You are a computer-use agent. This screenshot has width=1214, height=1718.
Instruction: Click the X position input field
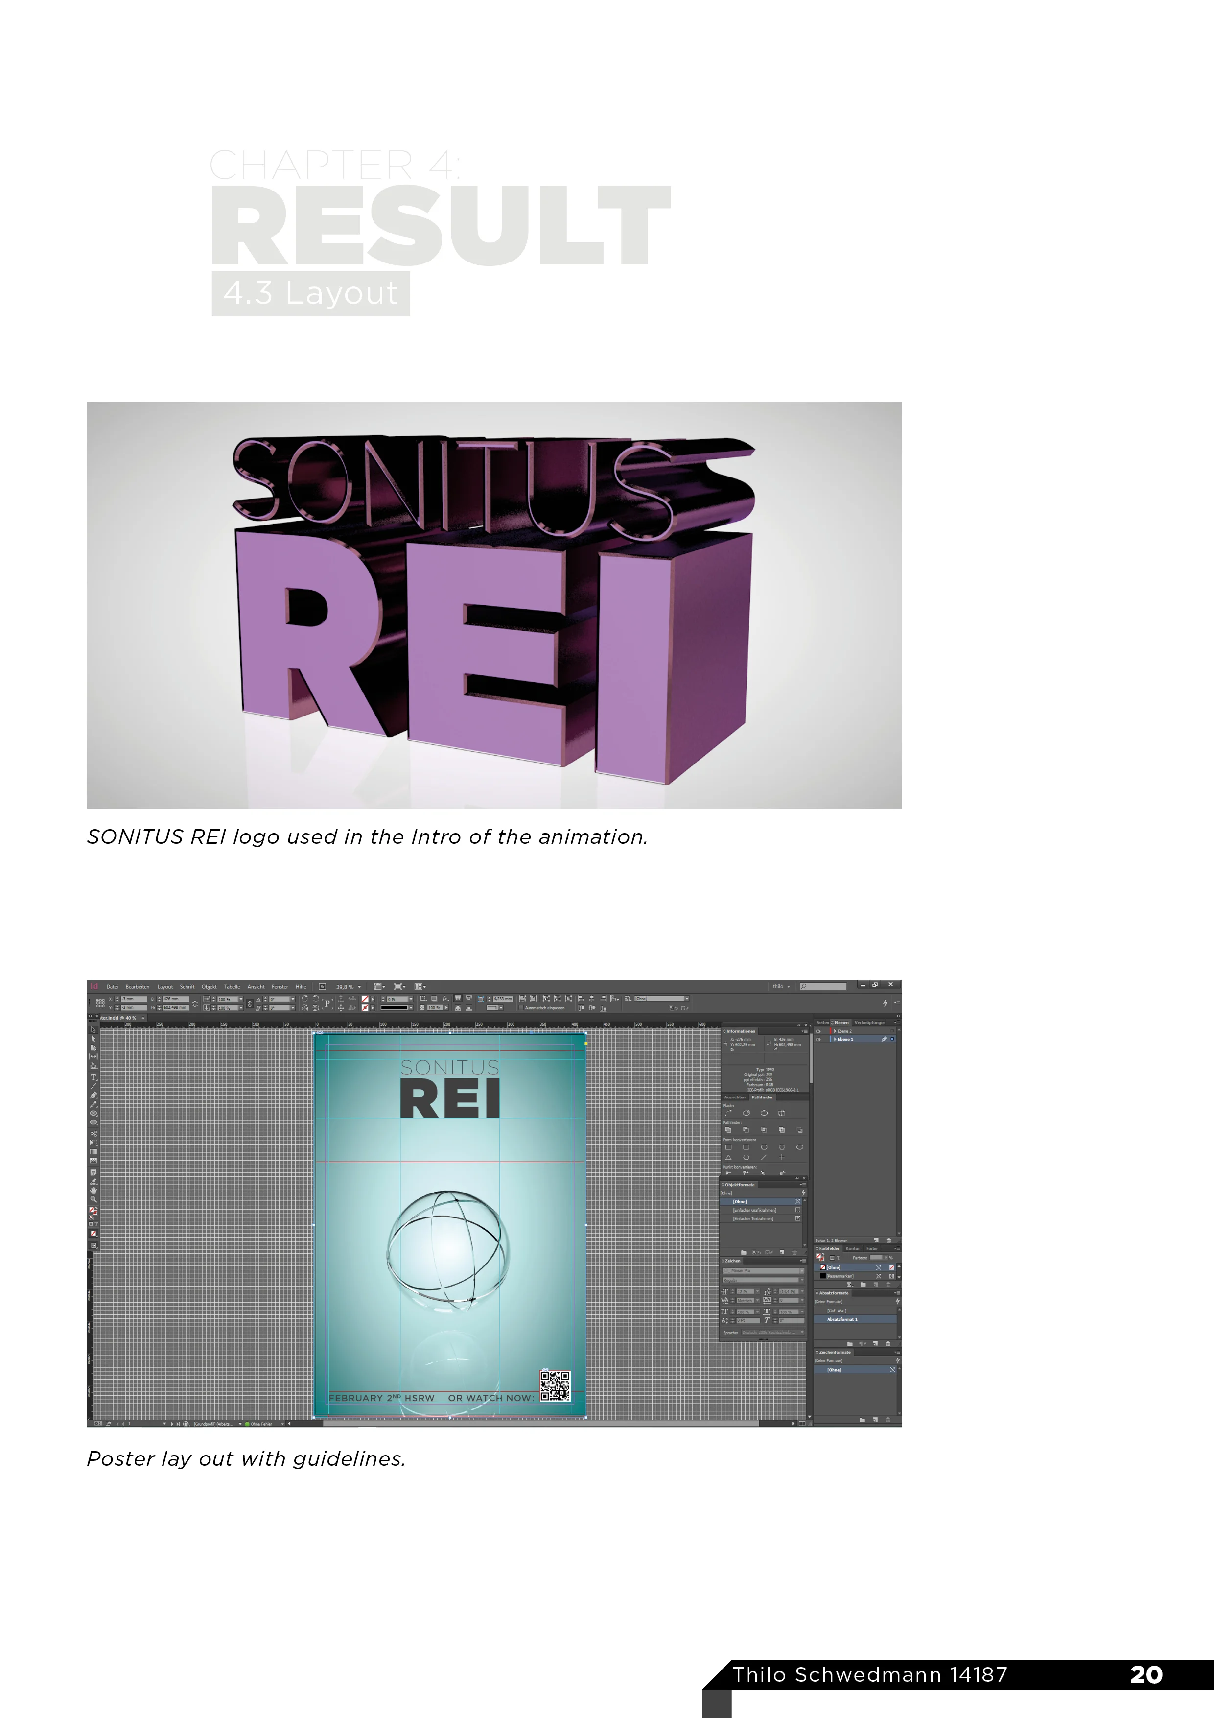133,999
